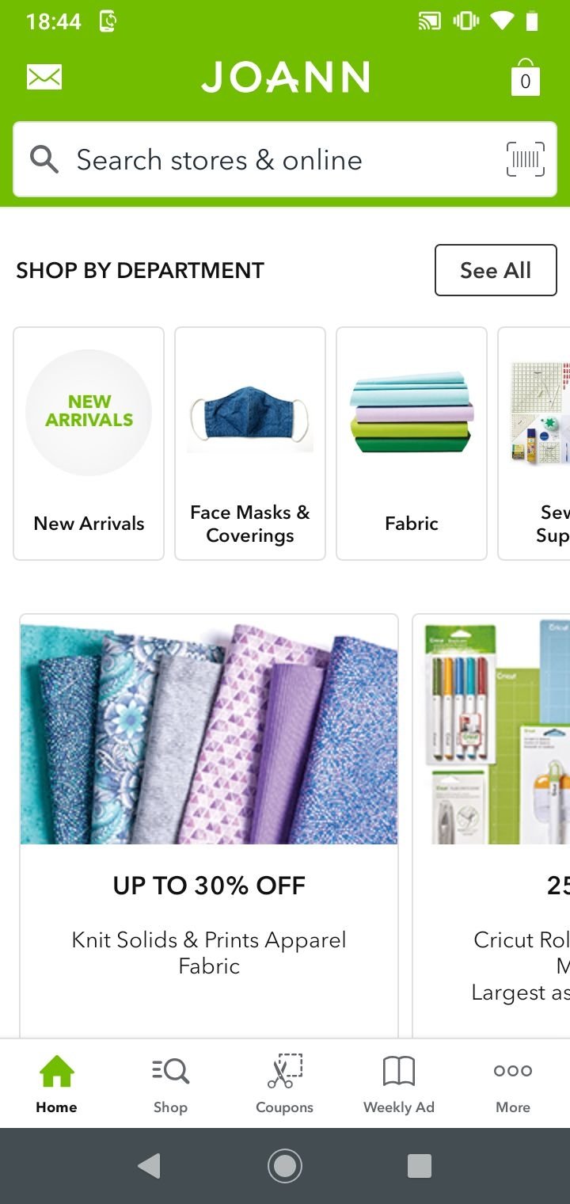Open the Coupons scissors tab
570x1204 pixels.
click(x=284, y=1084)
